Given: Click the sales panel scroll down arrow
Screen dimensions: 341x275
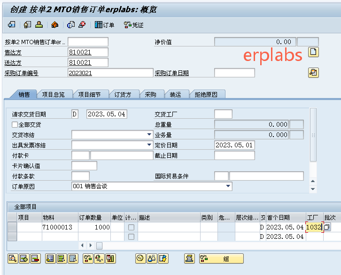Looking at the screenshot, I should point(313,189).
